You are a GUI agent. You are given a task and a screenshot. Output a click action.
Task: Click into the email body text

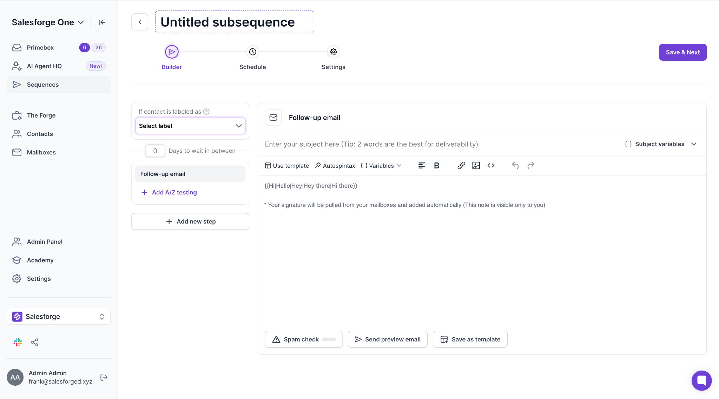[x=311, y=186]
